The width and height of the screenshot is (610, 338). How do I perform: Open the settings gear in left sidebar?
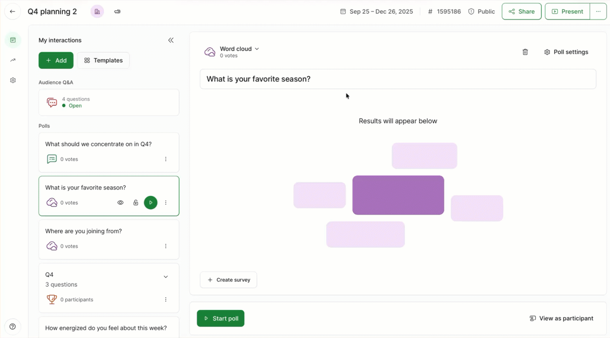pyautogui.click(x=13, y=80)
